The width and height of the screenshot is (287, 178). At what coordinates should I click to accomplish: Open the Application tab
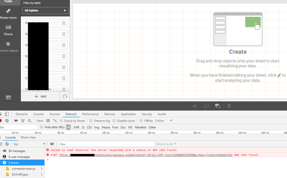point(128,114)
